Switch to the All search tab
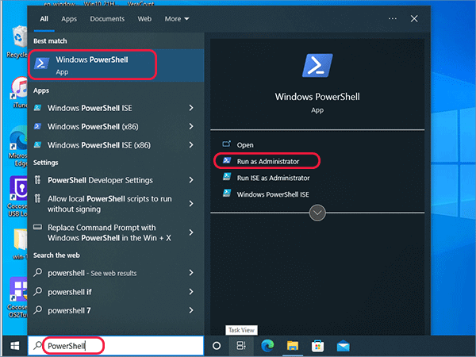Image resolution: width=476 pixels, height=357 pixels. [44, 19]
